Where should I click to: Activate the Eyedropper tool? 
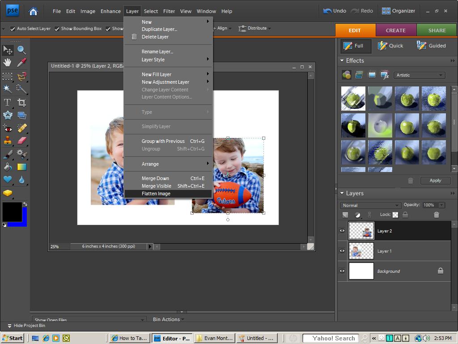22,63
